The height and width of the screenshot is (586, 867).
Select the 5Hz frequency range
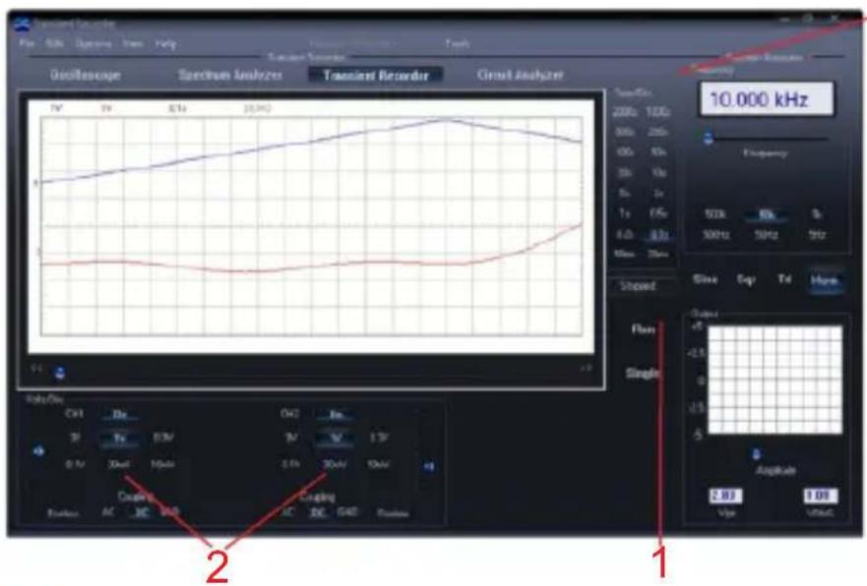coord(817,235)
